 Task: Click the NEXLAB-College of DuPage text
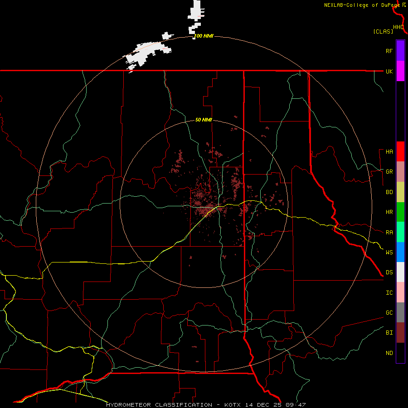pos(362,5)
